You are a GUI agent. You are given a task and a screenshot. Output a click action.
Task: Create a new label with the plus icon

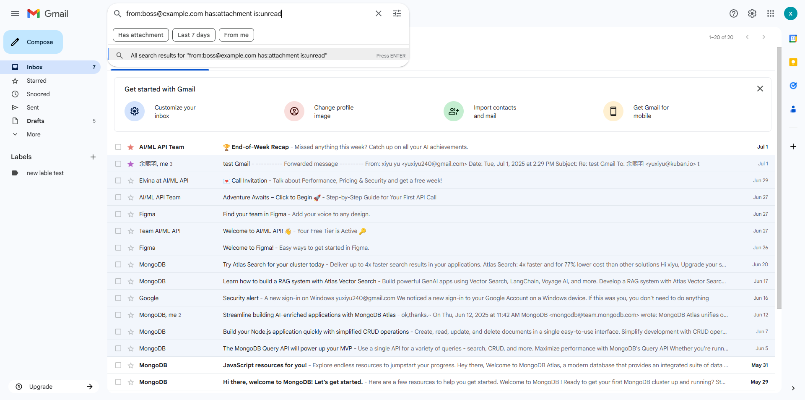[x=93, y=157]
